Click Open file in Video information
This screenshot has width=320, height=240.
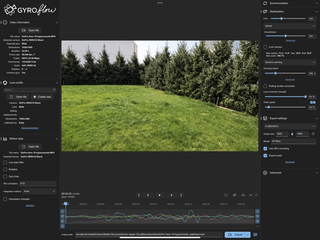click(x=30, y=30)
